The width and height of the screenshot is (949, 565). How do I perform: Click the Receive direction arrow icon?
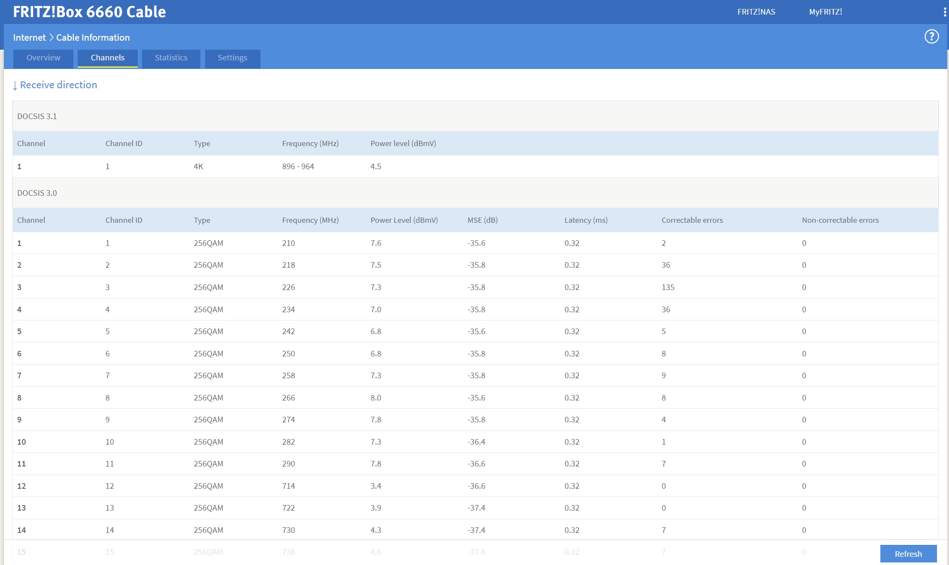pyautogui.click(x=15, y=86)
